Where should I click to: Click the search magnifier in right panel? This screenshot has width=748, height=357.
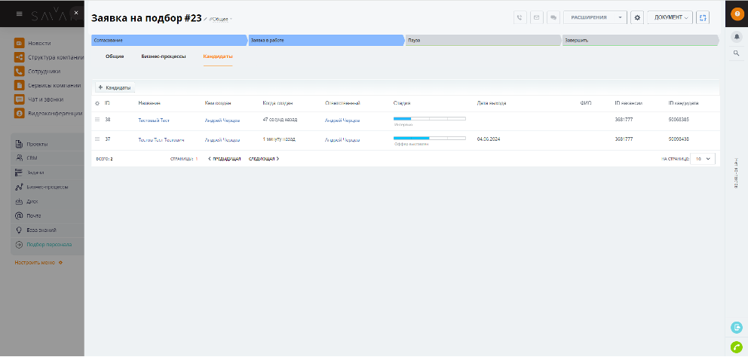click(737, 53)
